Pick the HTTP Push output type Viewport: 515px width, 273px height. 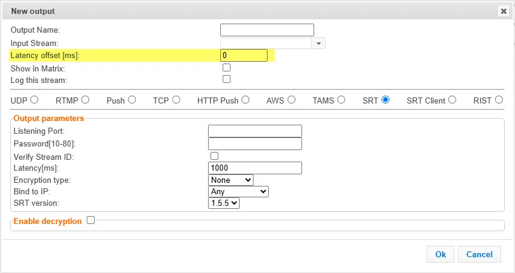click(245, 100)
